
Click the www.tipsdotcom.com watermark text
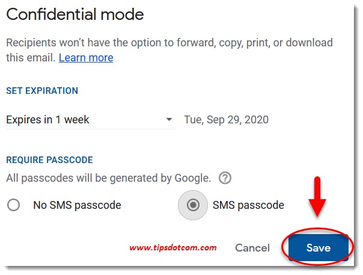173,248
